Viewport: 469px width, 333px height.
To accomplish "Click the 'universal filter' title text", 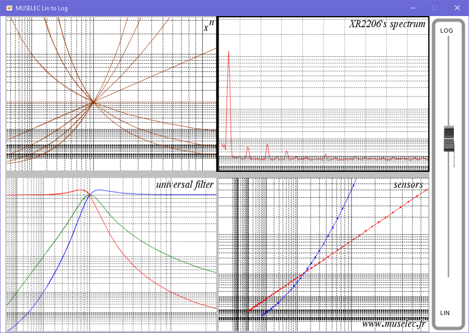I will pos(185,185).
